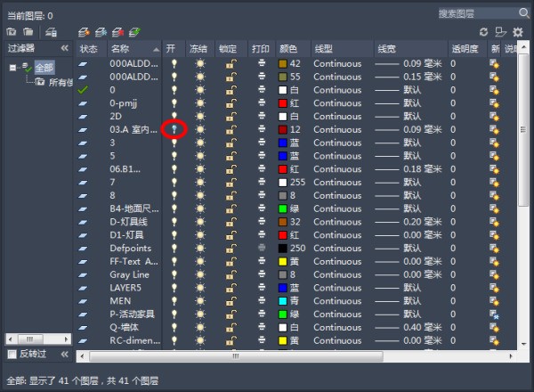Click plot icon for LAYER5
Viewport: 534px width, 392px height.
pos(262,288)
